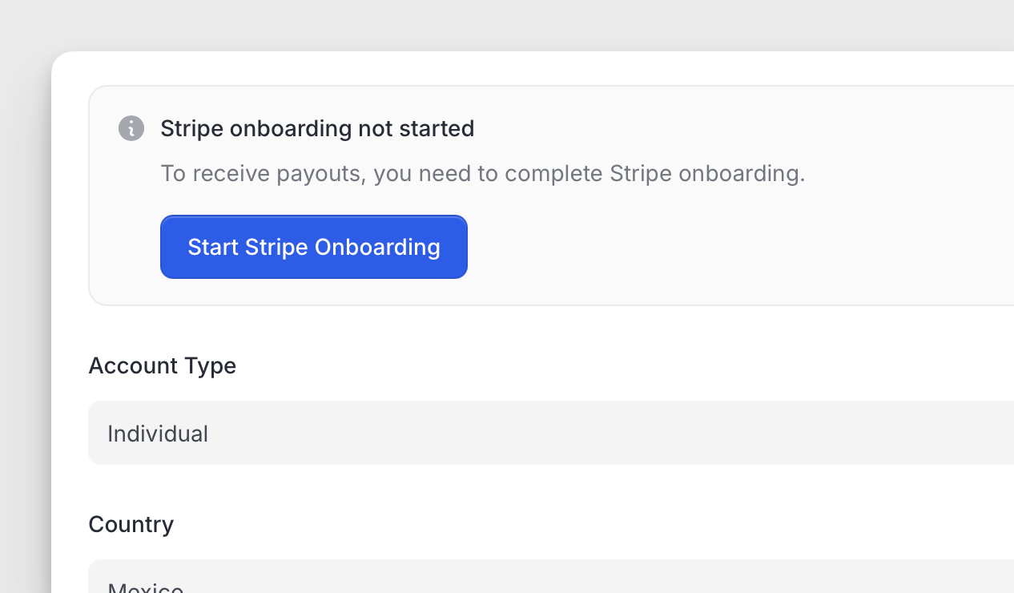The image size is (1014, 593).
Task: Click the Country field label
Action: 131,524
